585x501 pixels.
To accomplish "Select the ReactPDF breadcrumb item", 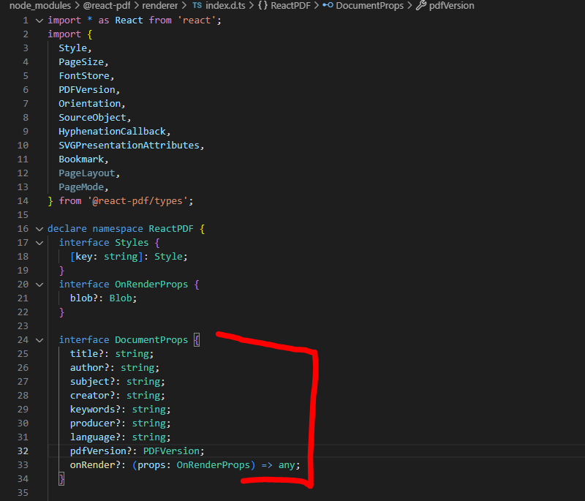I will coord(290,6).
